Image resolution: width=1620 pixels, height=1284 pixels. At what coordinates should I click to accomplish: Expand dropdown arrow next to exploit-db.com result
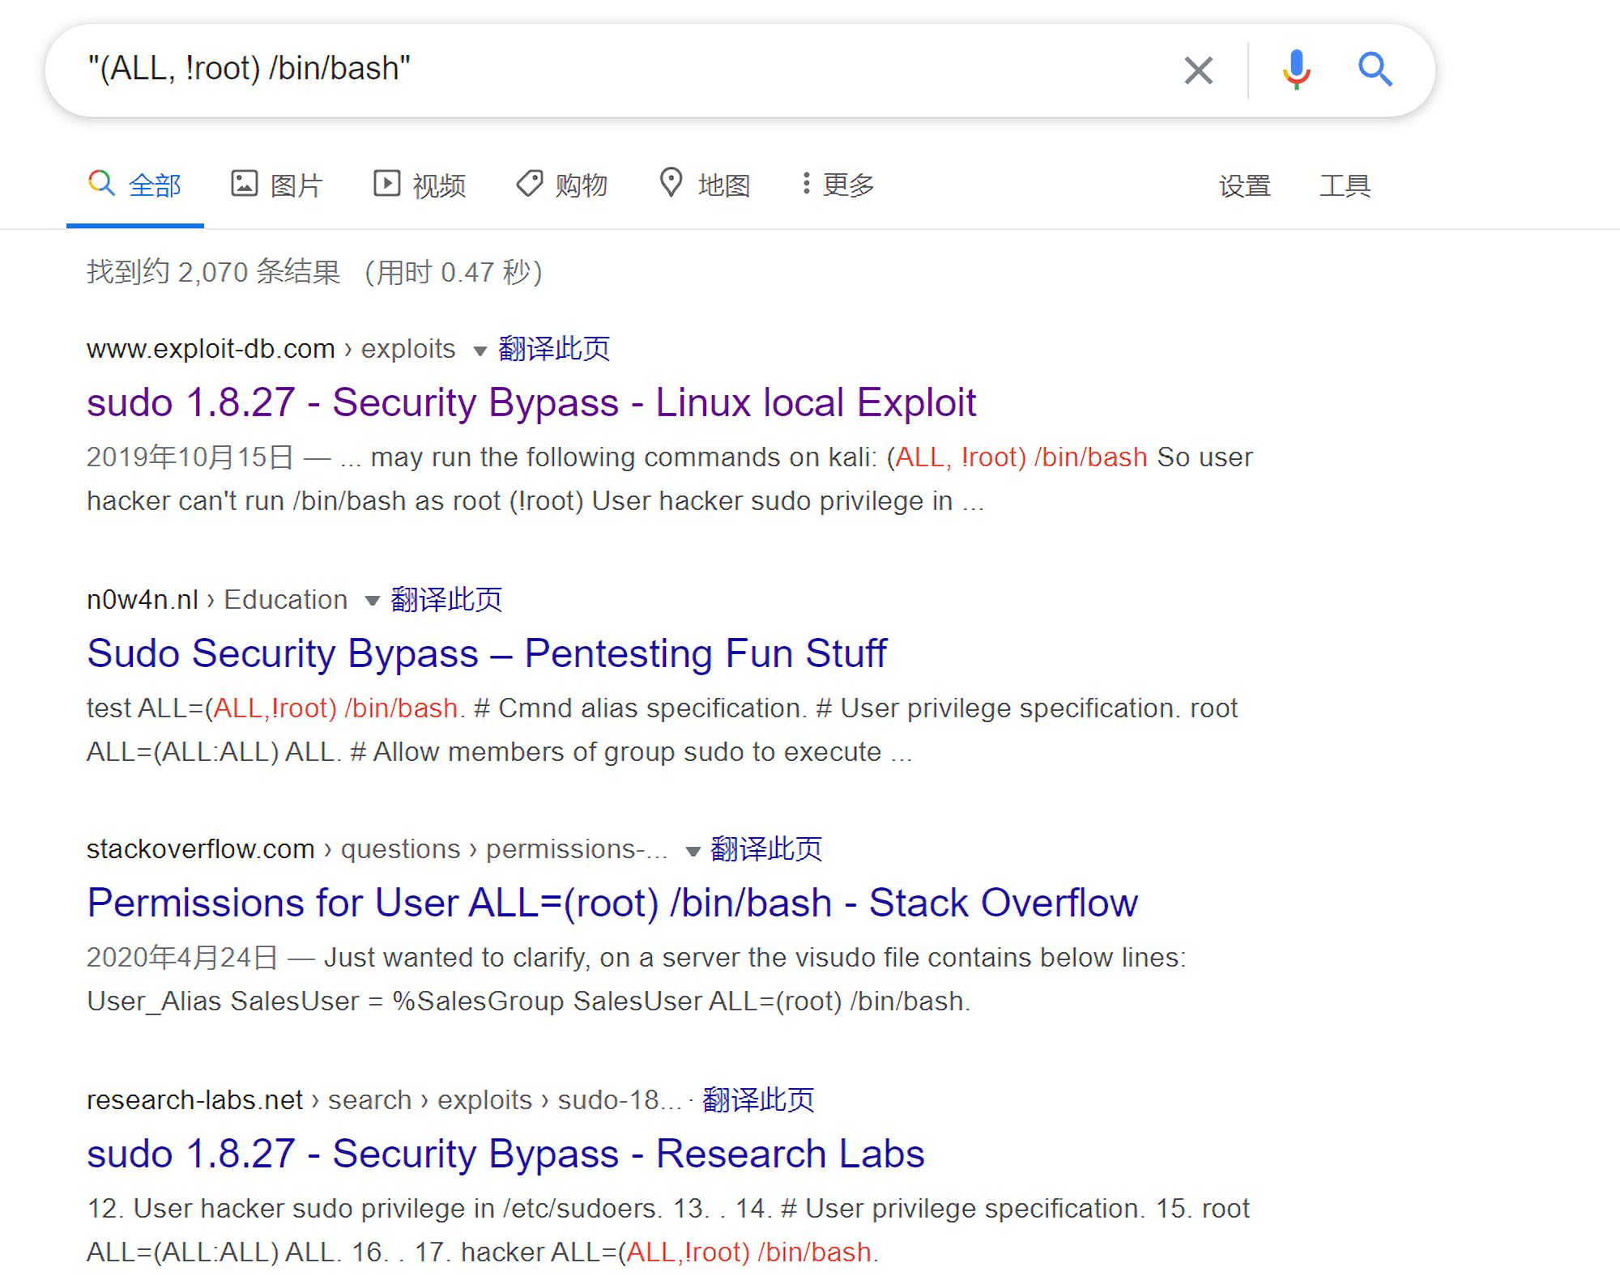click(480, 351)
